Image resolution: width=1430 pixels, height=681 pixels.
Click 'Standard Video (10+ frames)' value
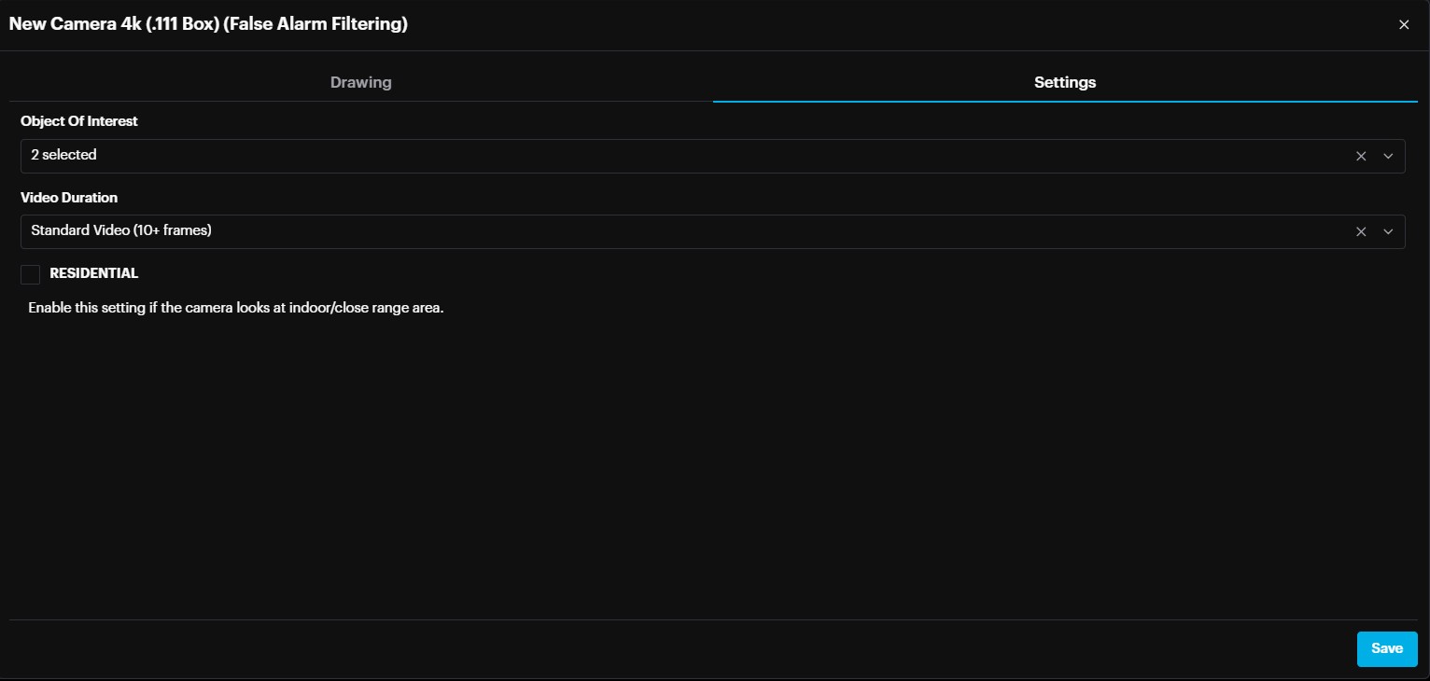pyautogui.click(x=121, y=230)
